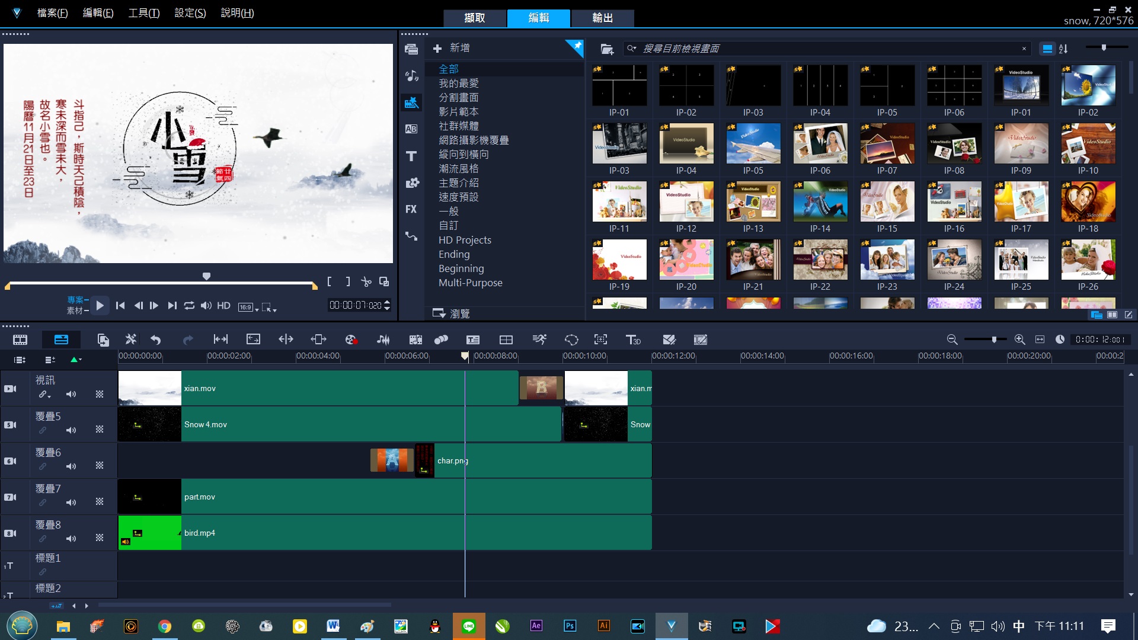Mute the 覆疊5 overlay track
This screenshot has height=640, width=1138.
(x=71, y=430)
